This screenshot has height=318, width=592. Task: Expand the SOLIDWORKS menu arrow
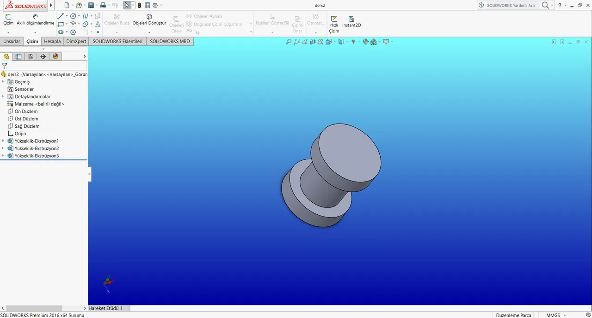51,6
